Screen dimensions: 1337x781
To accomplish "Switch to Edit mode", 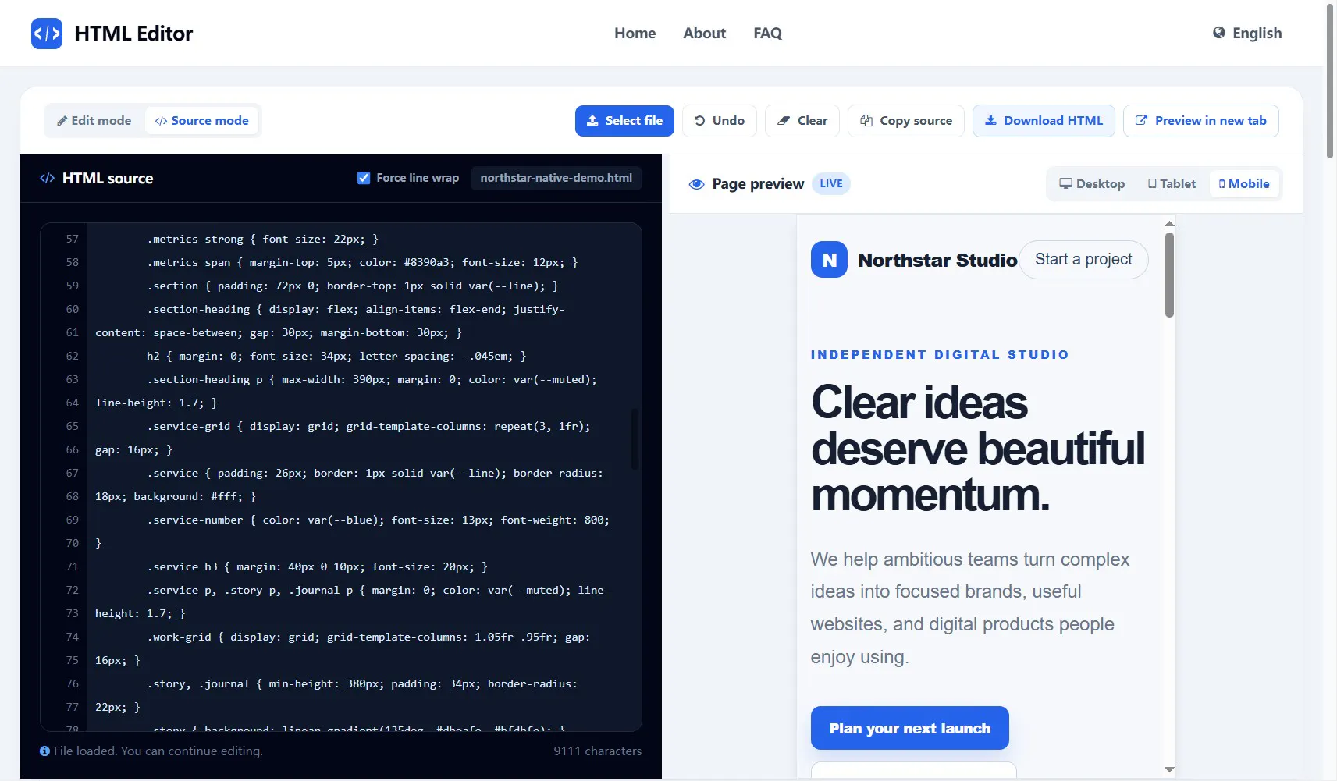I will coord(94,121).
